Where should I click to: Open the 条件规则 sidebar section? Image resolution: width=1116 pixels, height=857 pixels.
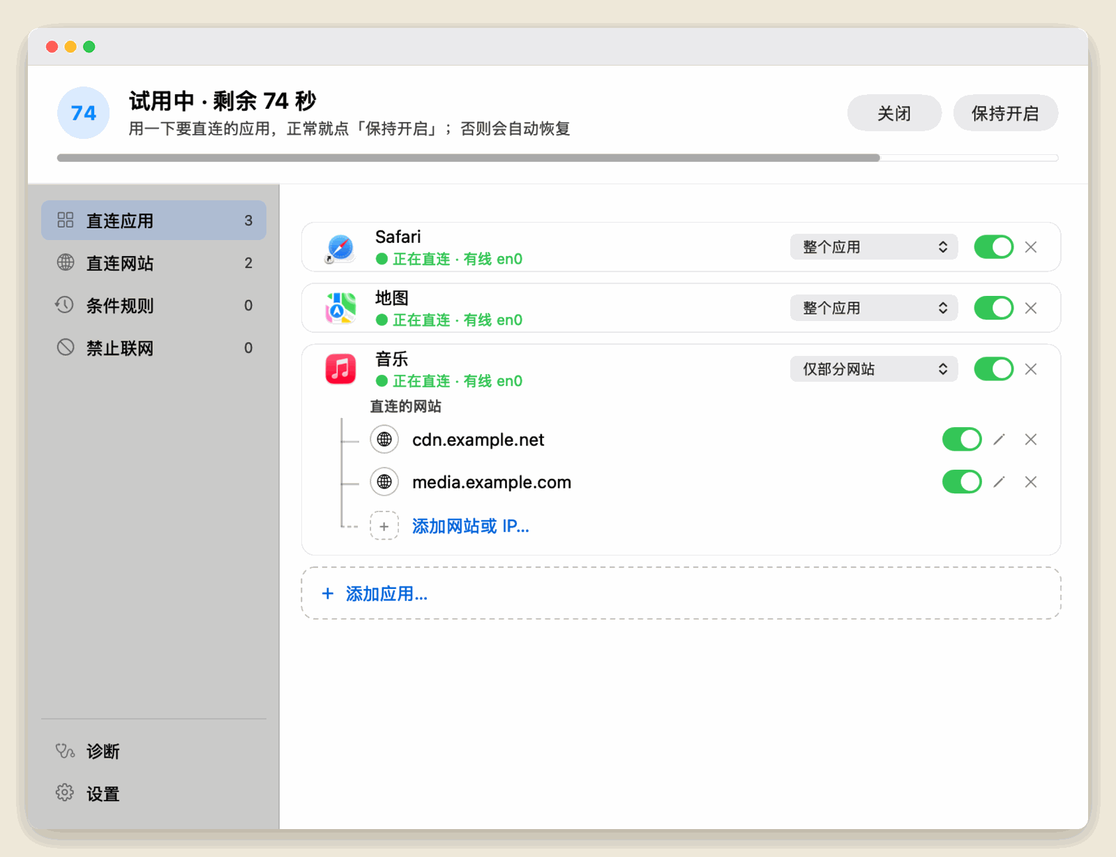click(153, 306)
